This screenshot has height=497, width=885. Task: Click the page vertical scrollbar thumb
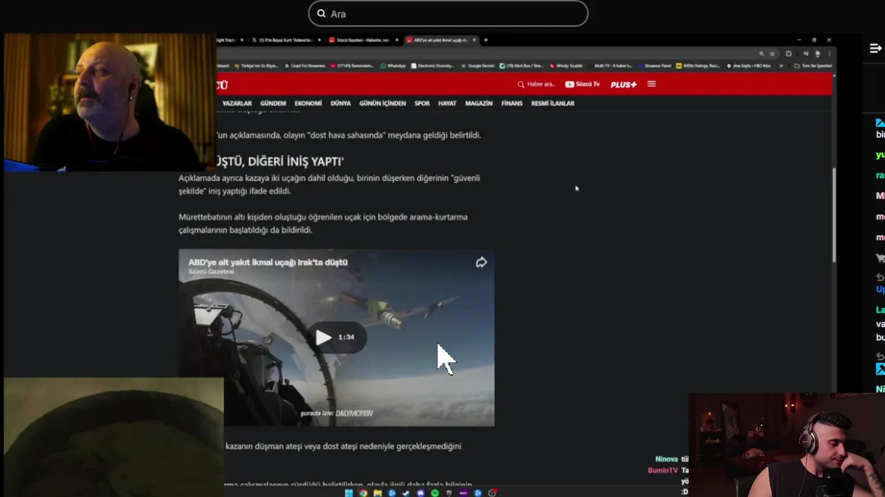(833, 215)
